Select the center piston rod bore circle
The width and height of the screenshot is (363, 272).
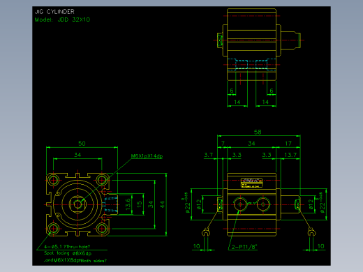(77, 204)
